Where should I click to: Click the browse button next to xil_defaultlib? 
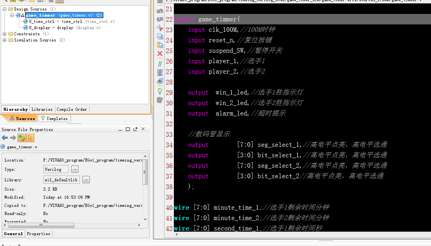coord(86,180)
